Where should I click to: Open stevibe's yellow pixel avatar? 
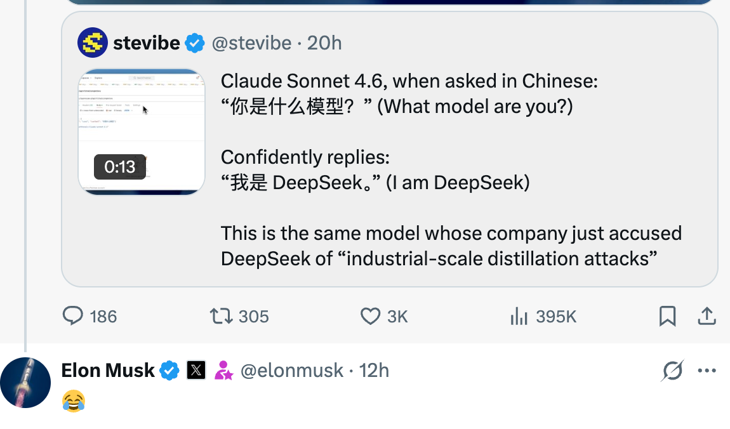[x=93, y=43]
